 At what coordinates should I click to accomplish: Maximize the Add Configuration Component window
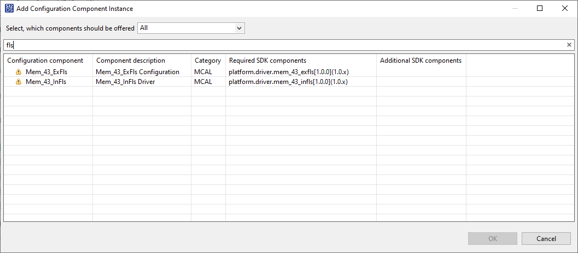pyautogui.click(x=540, y=9)
